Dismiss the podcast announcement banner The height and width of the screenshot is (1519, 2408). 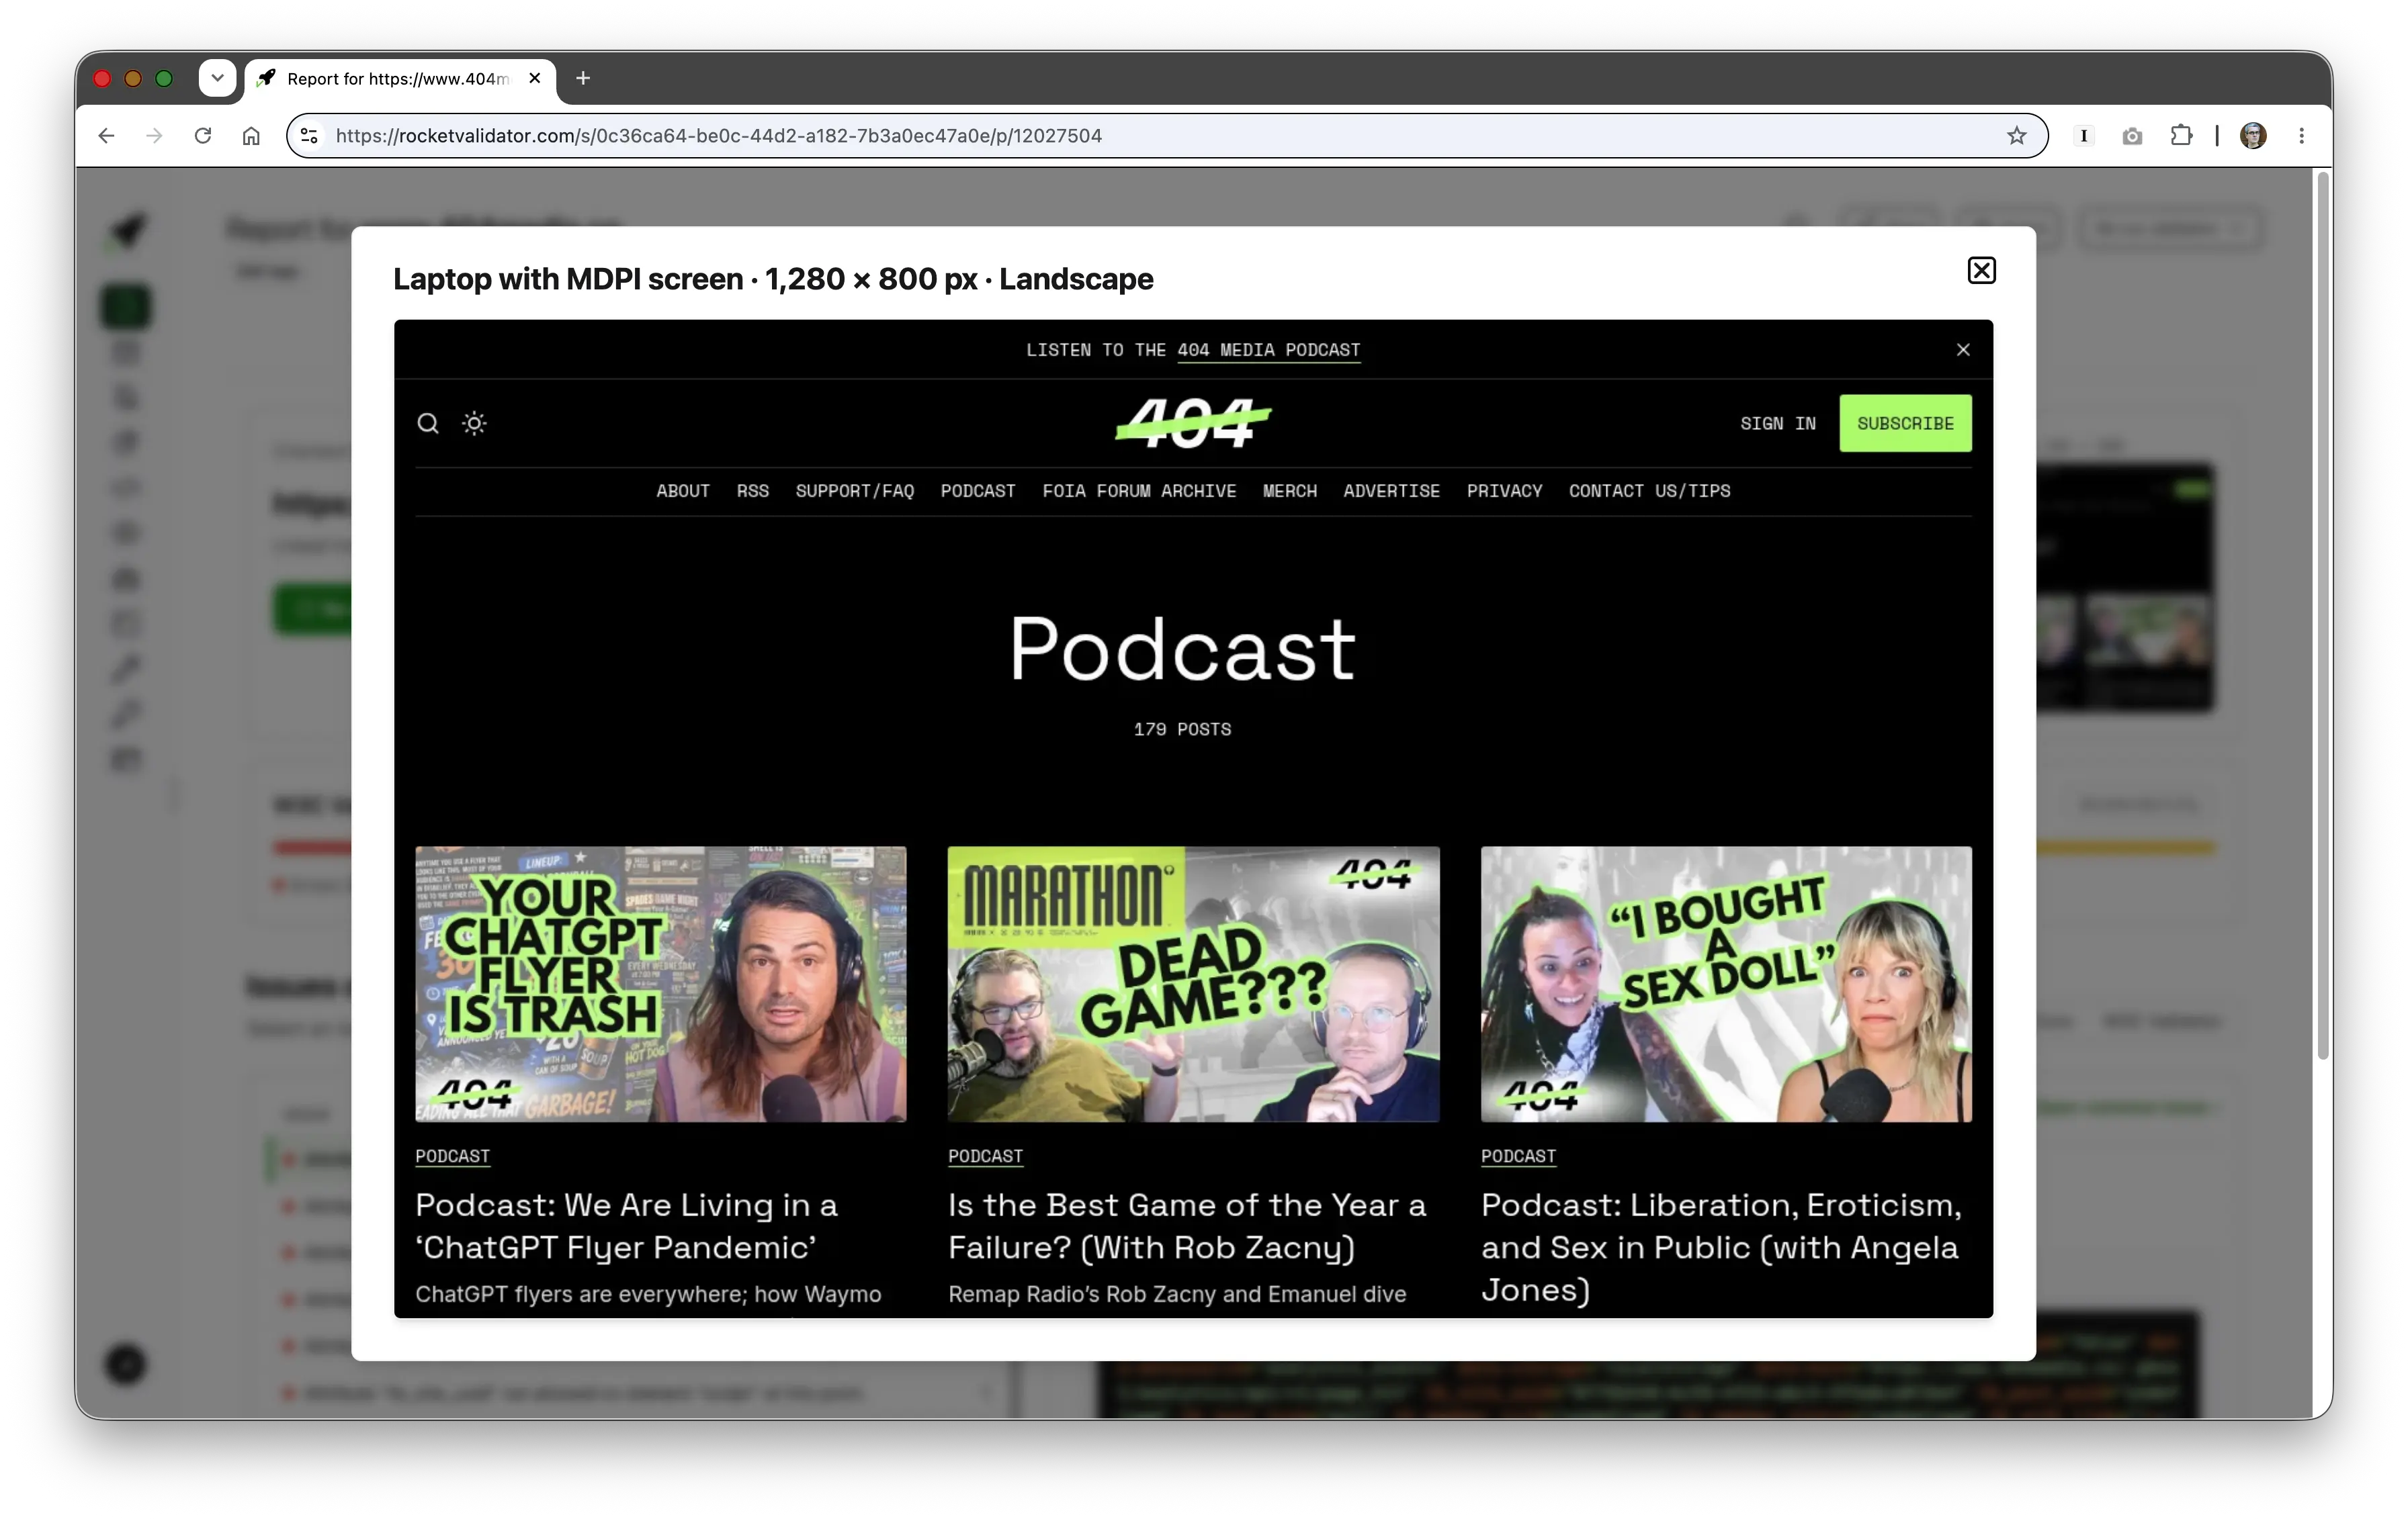[x=1963, y=349]
